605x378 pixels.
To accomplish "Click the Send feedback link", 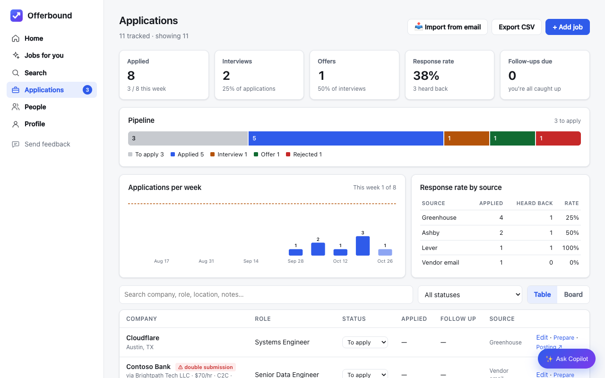I will pos(52,144).
